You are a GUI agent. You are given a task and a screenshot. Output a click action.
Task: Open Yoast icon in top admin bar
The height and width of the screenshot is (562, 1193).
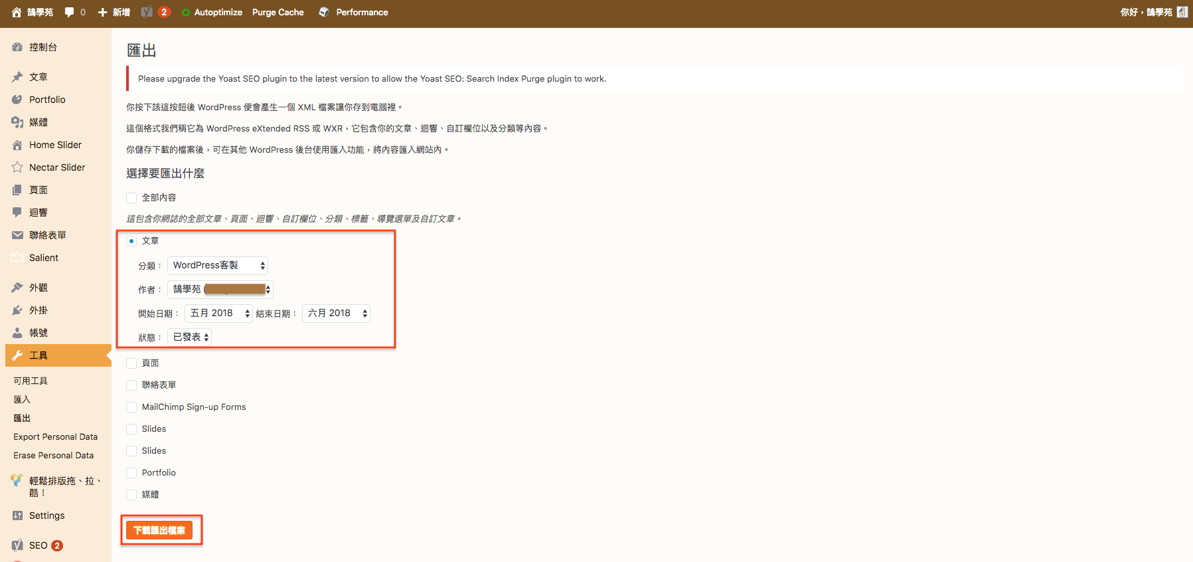pyautogui.click(x=147, y=12)
